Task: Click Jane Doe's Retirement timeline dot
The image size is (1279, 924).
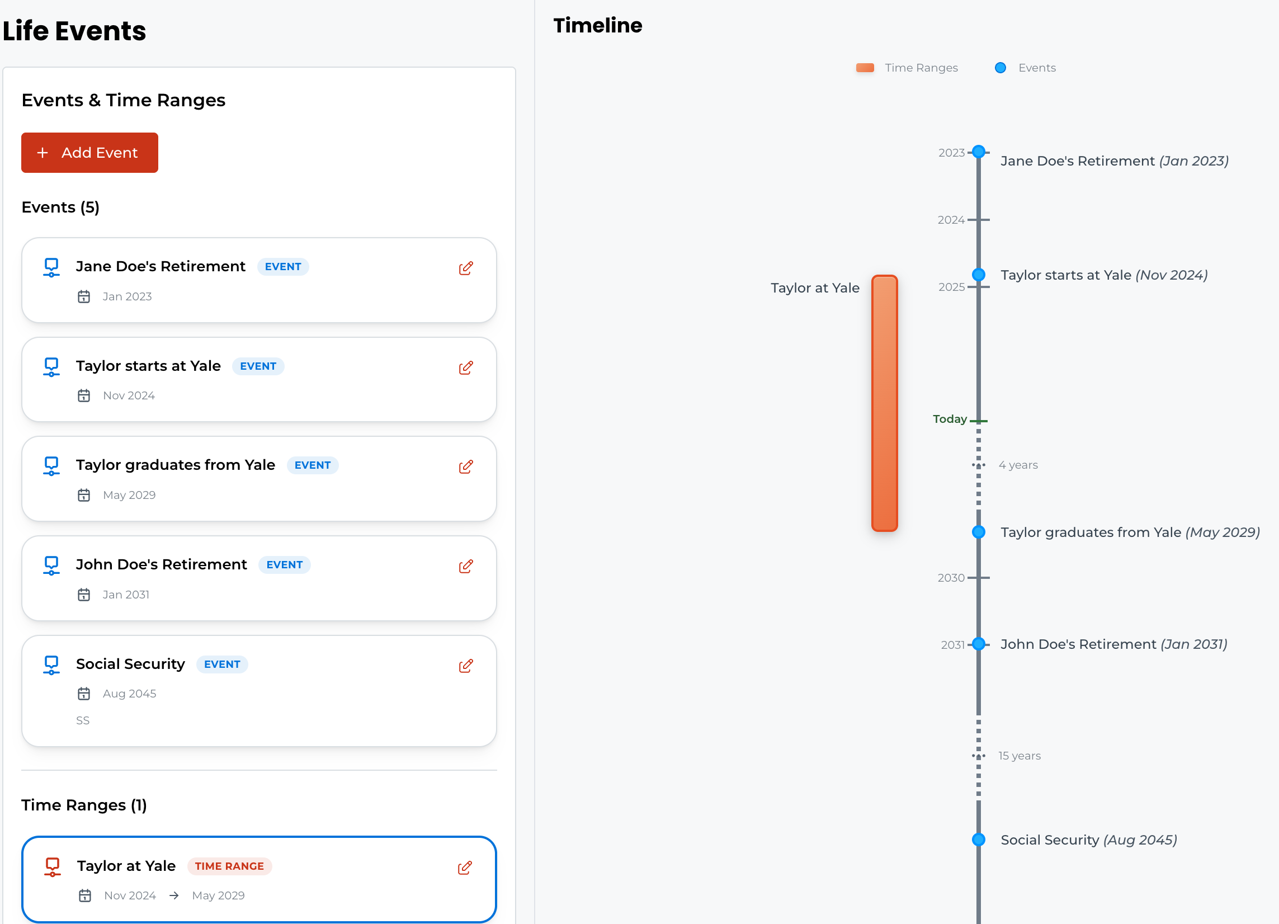Action: pyautogui.click(x=979, y=152)
